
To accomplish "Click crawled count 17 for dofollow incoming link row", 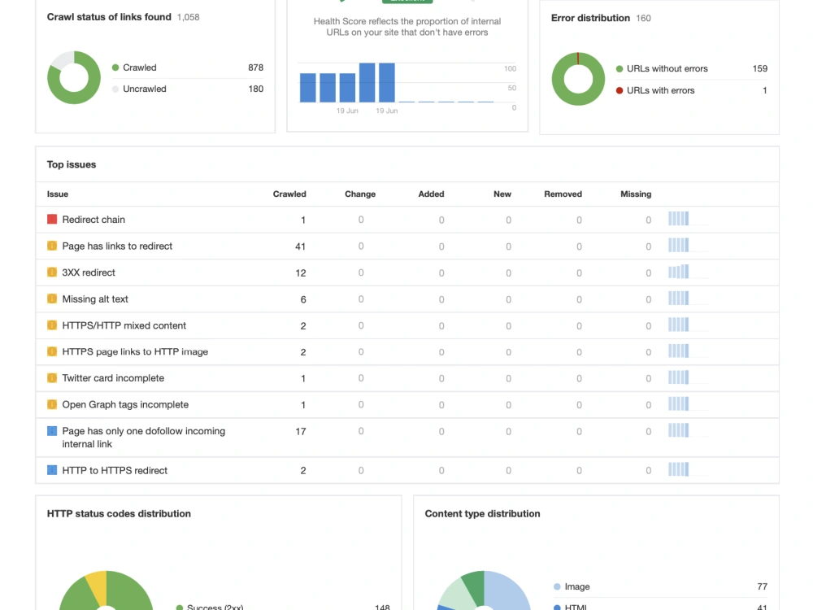I will pyautogui.click(x=301, y=432).
